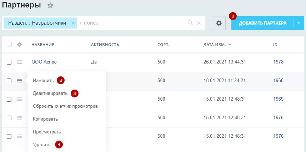Toggle the select-all checkbox in table header
This screenshot has height=152, width=306.
(9, 44)
